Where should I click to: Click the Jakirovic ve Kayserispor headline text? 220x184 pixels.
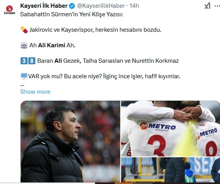coord(95,30)
